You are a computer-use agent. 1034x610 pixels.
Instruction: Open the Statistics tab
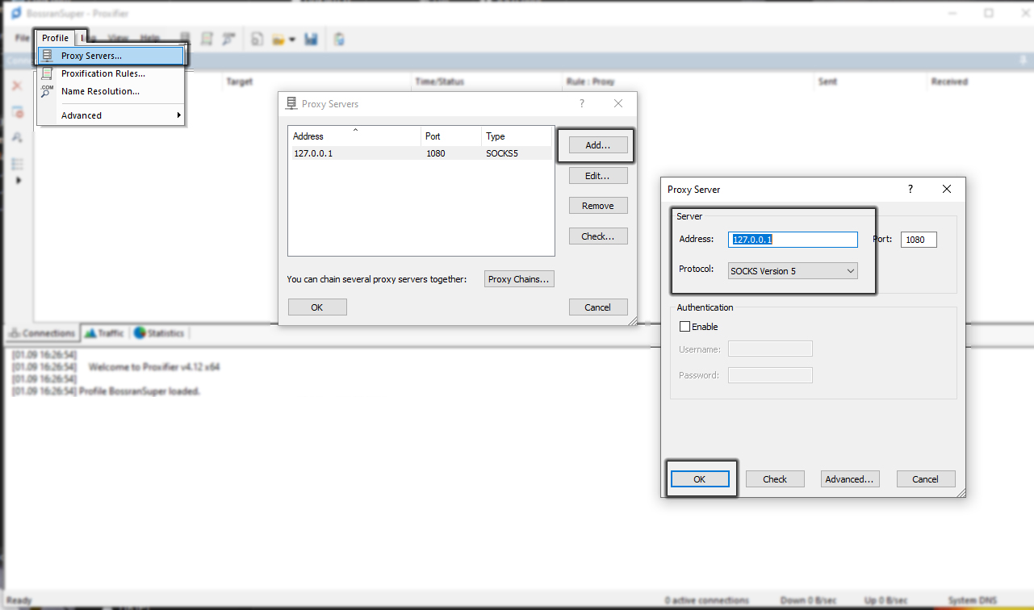click(159, 333)
